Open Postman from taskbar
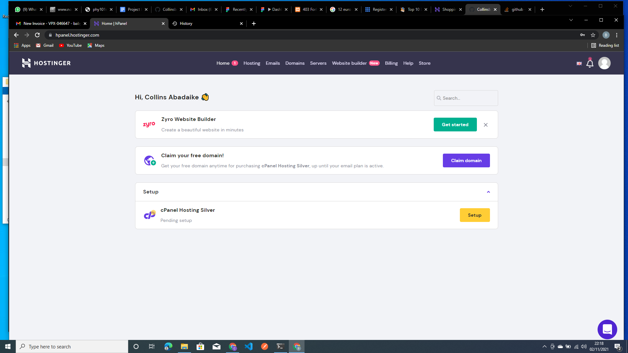 [265, 346]
